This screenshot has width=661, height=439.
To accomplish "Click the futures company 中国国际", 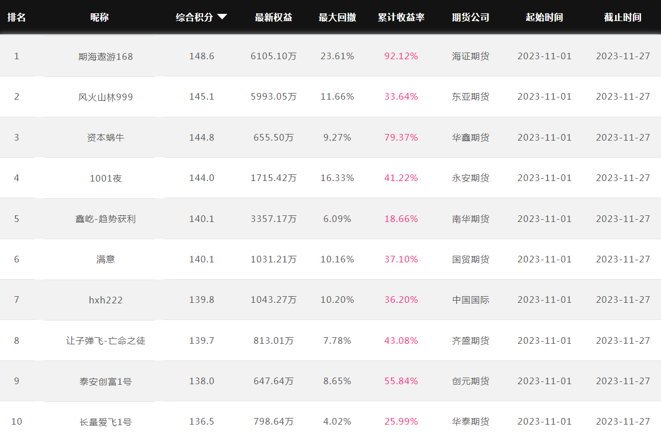I will [x=471, y=300].
